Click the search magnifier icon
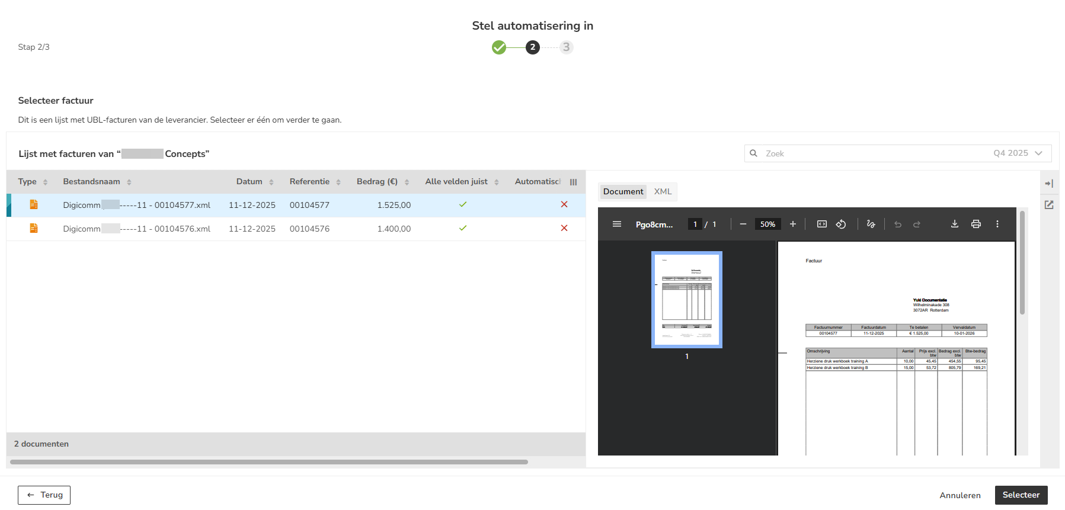Screen dimensions: 1065x510 753,153
